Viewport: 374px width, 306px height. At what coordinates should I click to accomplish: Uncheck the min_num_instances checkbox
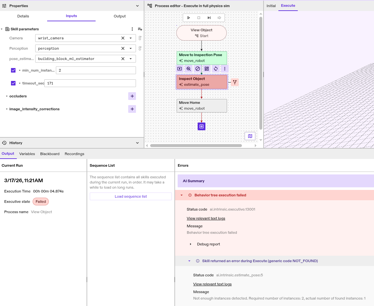pos(13,70)
